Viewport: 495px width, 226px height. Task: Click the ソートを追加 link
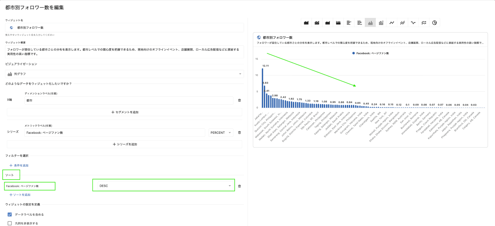[20, 195]
